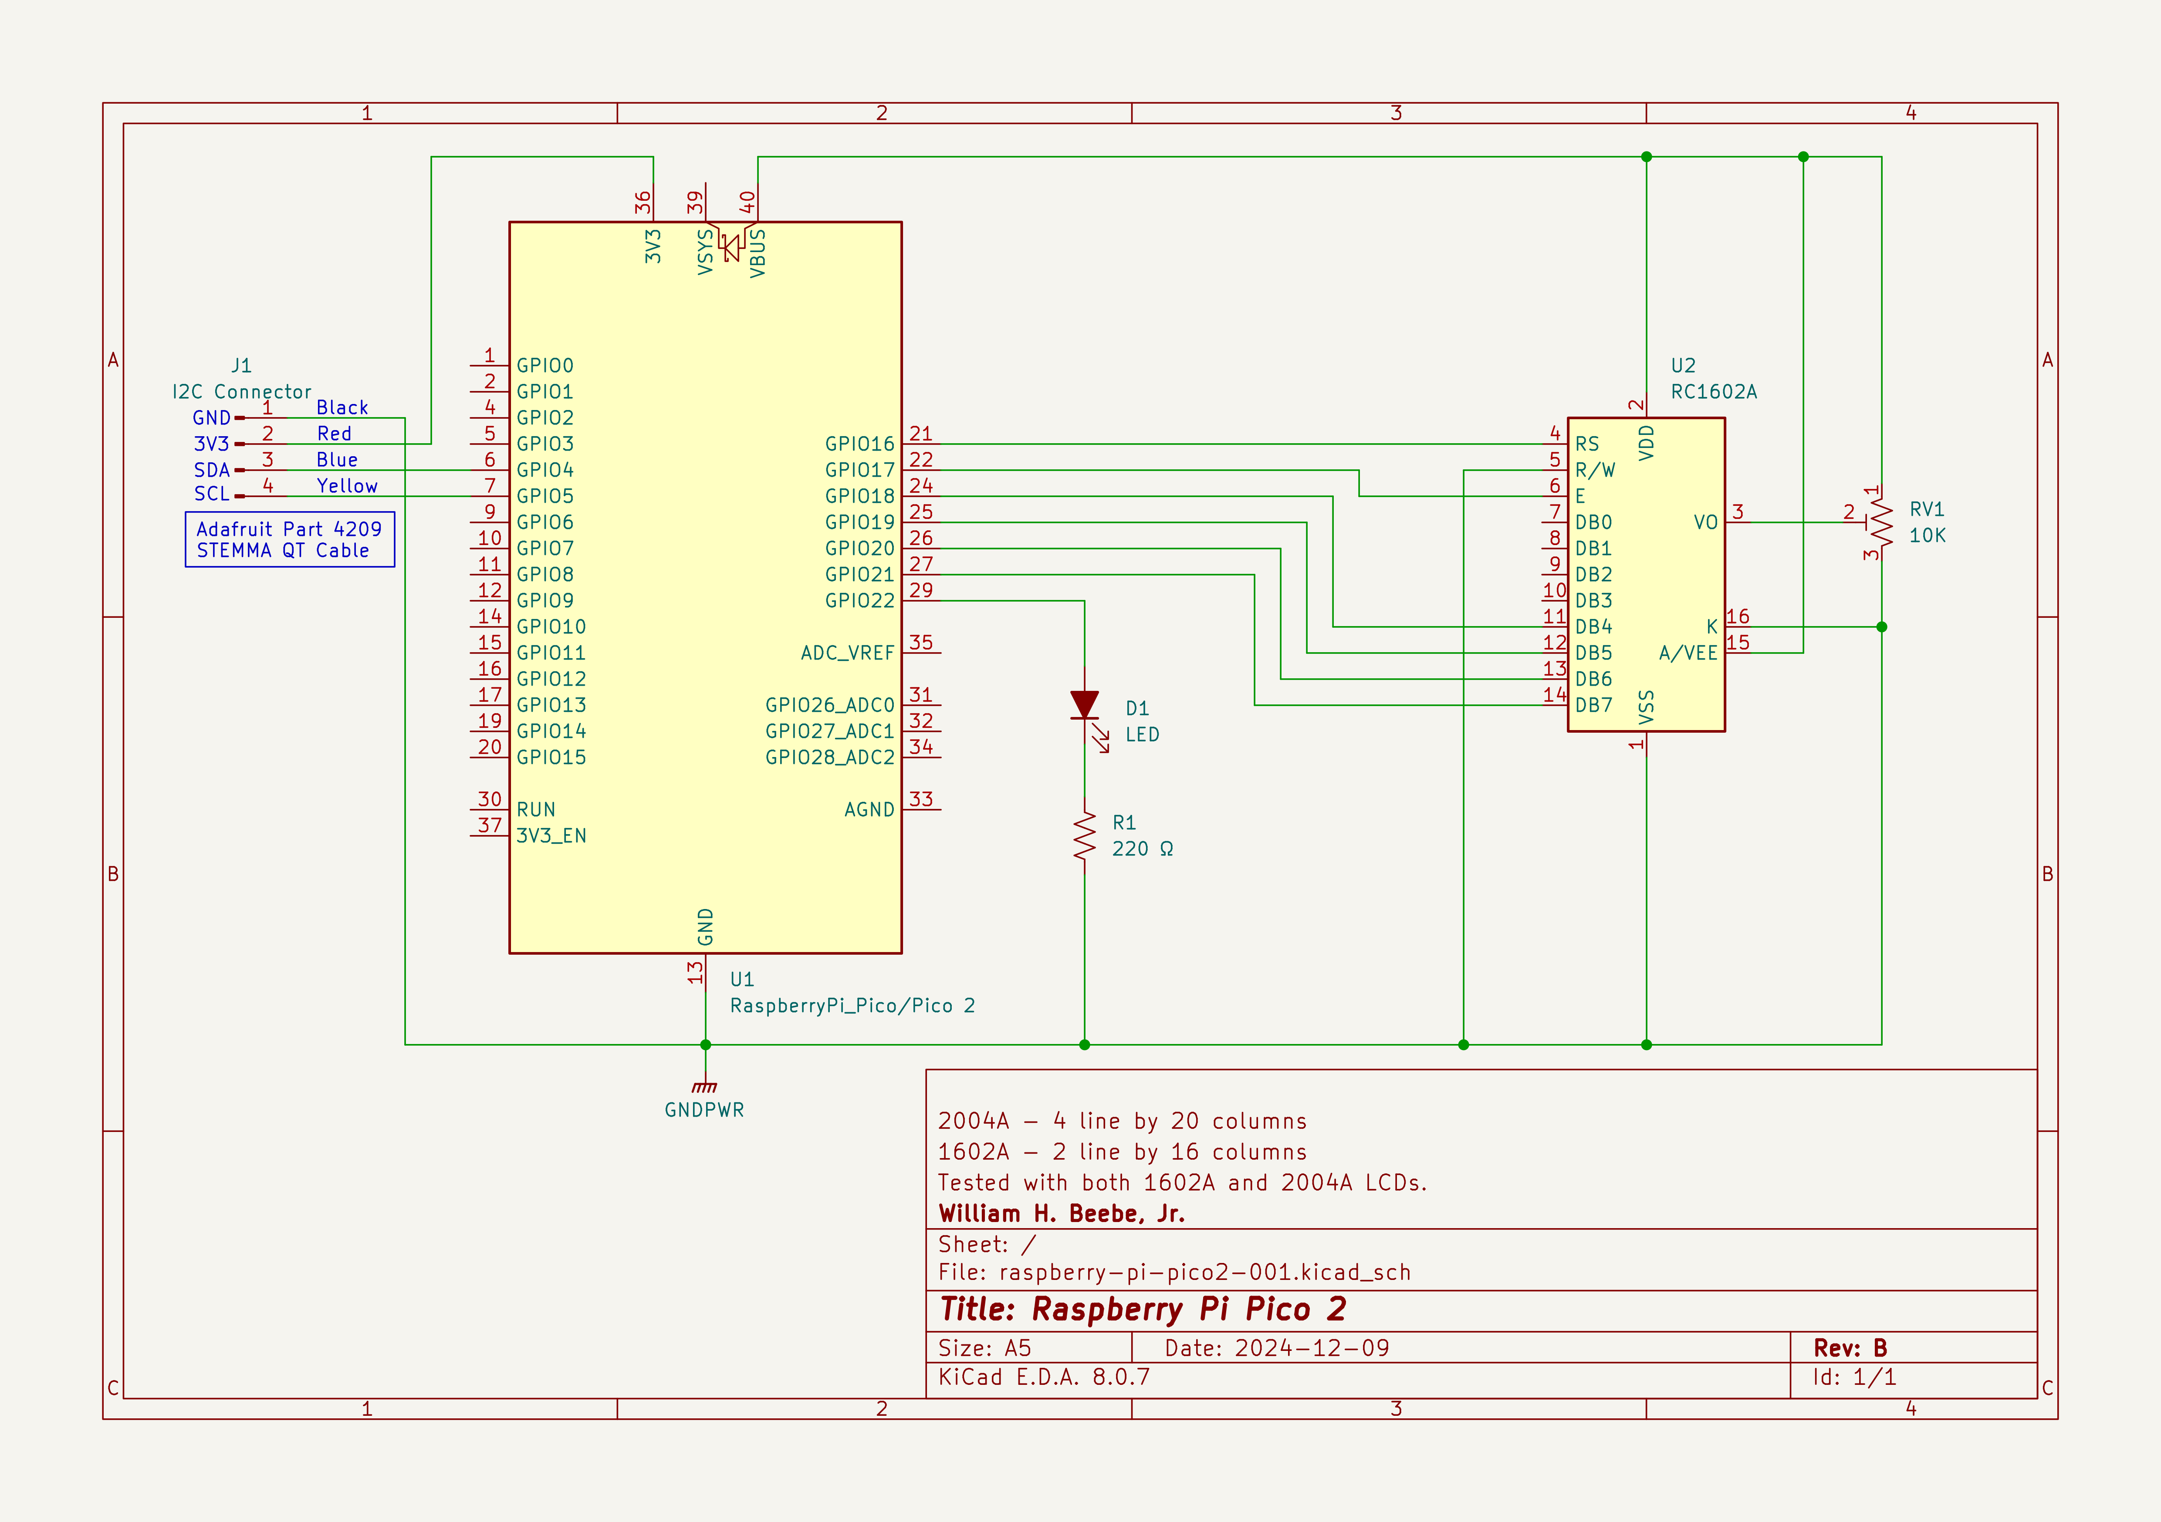Select the U1 reference designator
Viewport: 2161px width, 1522px height.
[x=742, y=979]
